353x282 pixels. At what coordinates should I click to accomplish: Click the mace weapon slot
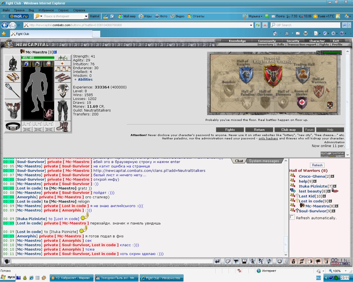13,91
